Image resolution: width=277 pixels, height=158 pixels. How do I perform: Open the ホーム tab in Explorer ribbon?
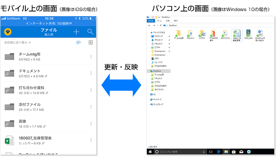click(159, 21)
